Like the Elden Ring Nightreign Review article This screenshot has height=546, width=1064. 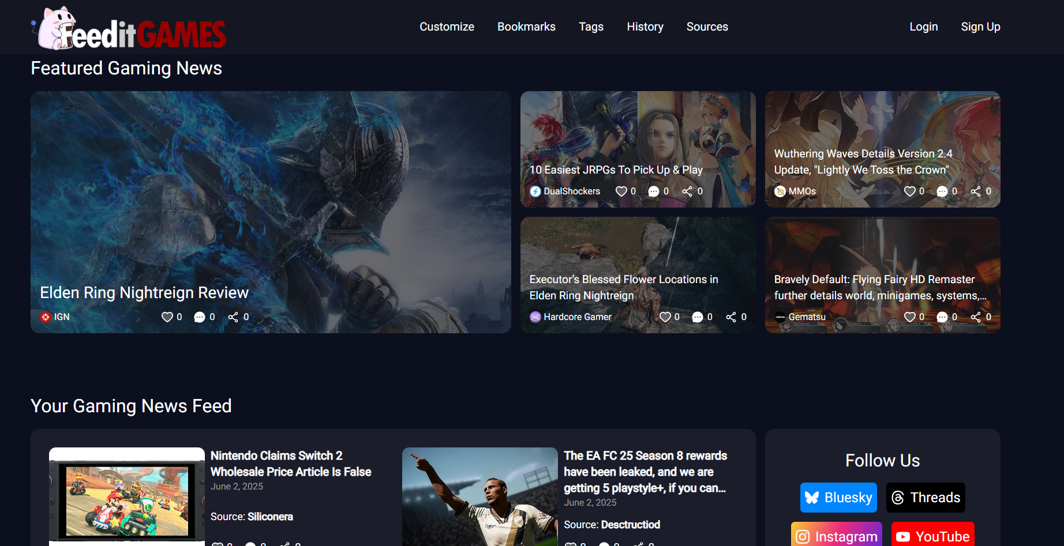167,317
